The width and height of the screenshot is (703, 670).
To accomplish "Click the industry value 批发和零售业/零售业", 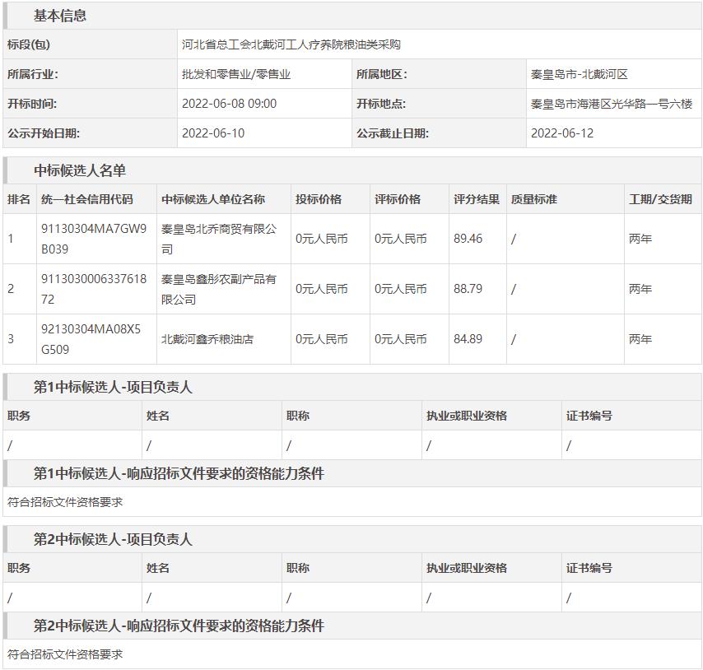I will coord(236,74).
